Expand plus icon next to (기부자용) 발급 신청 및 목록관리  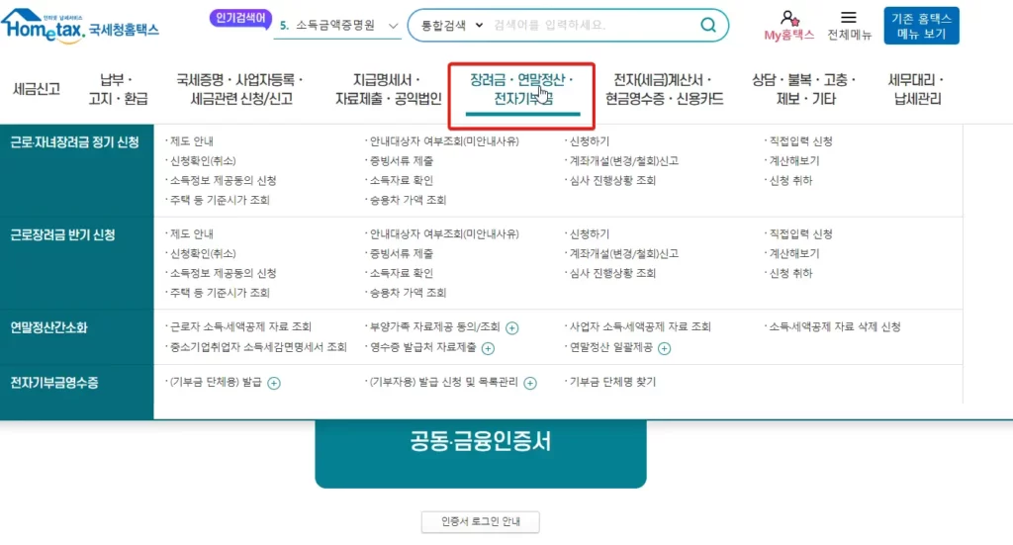(530, 383)
